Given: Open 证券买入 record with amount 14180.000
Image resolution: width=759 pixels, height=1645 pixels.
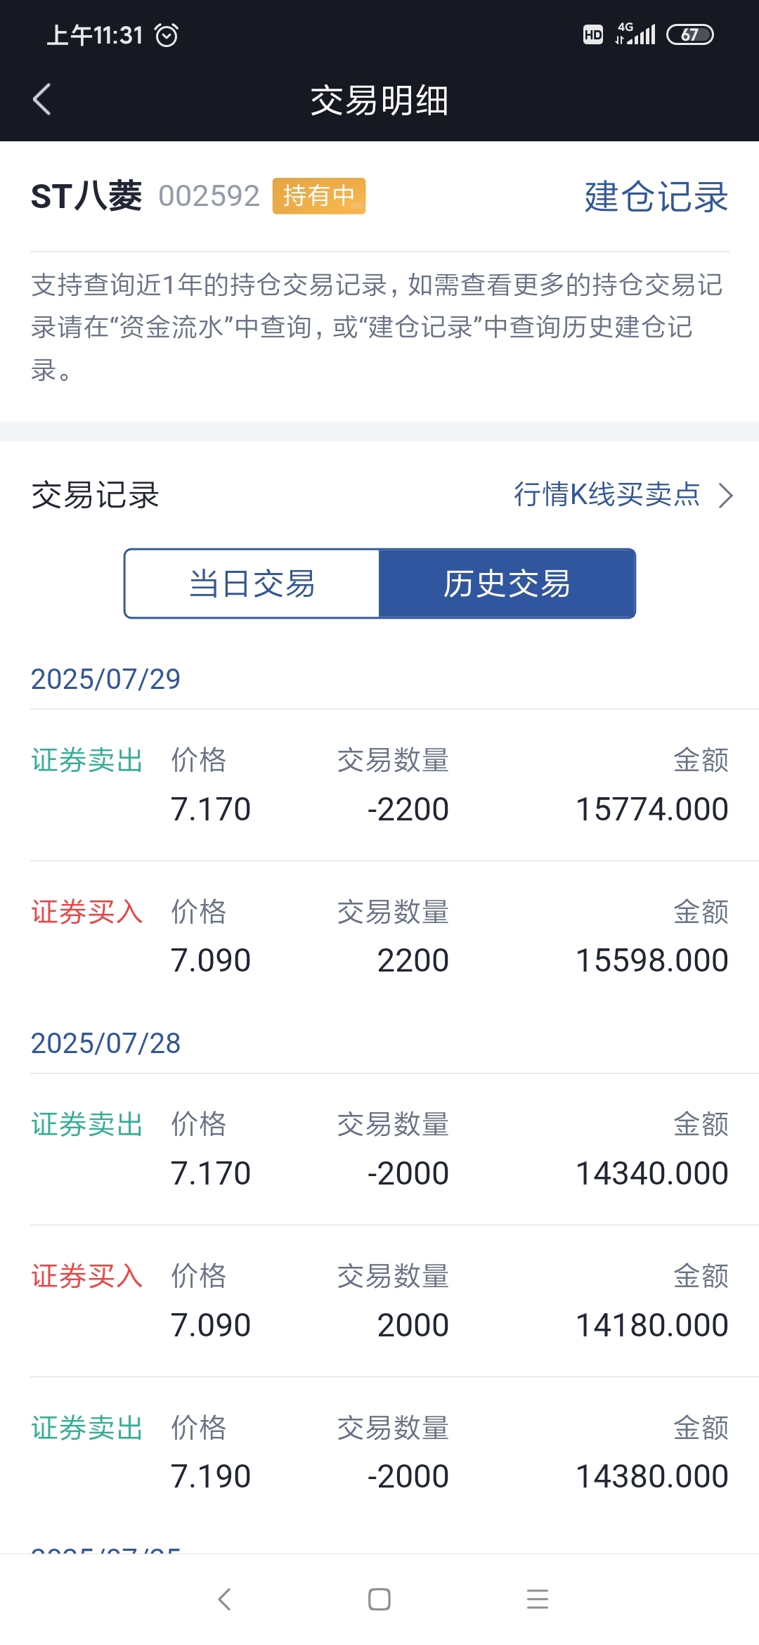Looking at the screenshot, I should (379, 1301).
